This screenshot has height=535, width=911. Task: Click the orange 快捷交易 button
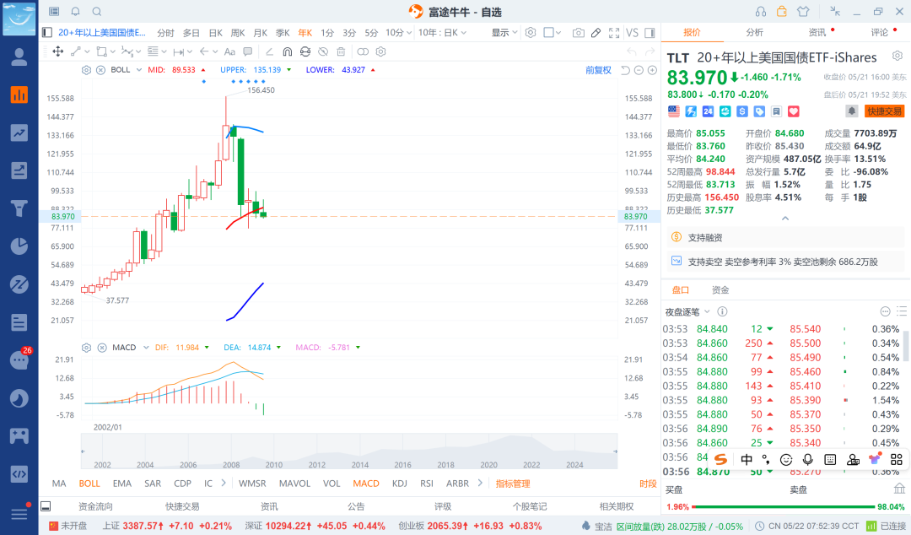(x=884, y=111)
